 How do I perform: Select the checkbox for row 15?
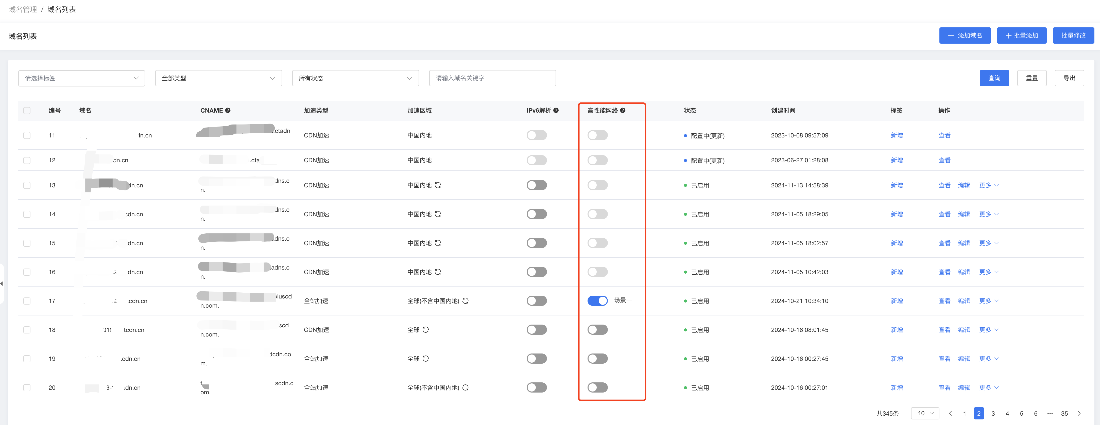27,243
